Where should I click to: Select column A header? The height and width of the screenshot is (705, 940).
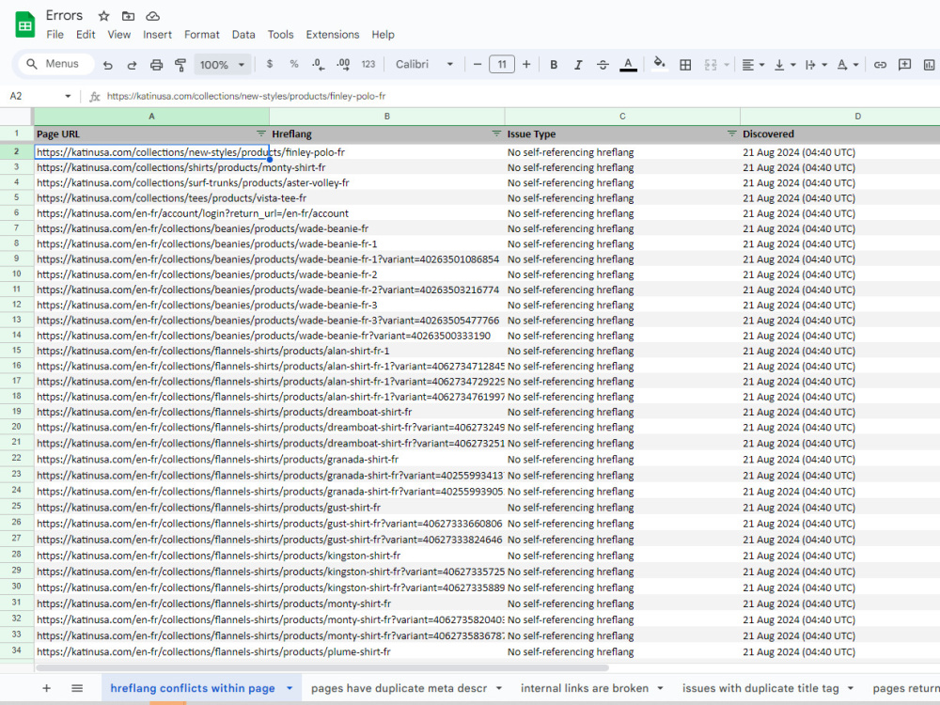(x=151, y=117)
